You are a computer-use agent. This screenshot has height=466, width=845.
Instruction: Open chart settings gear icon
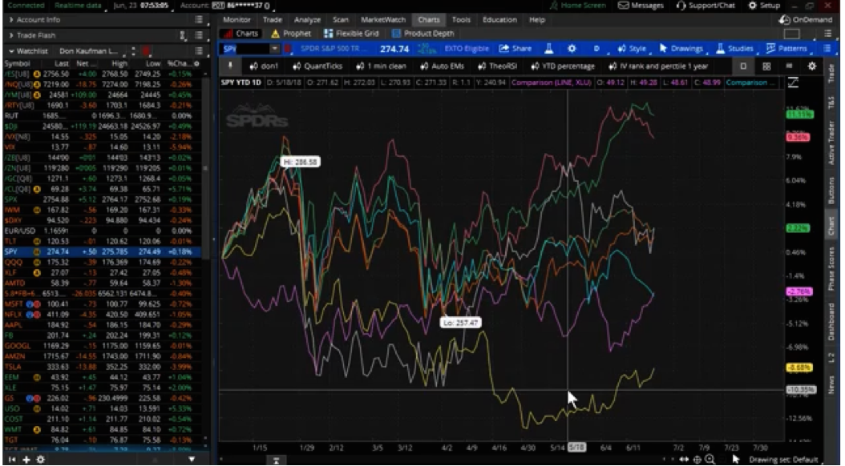click(x=572, y=49)
